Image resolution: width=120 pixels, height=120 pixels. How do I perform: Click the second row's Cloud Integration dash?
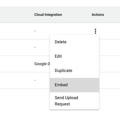tap(35, 47)
